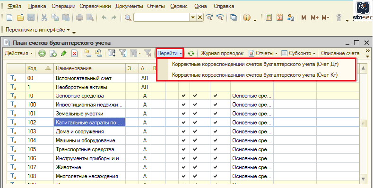Image resolution: width=373 pixels, height=188 pixels.
Task: Click the Print printer icon
Action: [x=79, y=17]
